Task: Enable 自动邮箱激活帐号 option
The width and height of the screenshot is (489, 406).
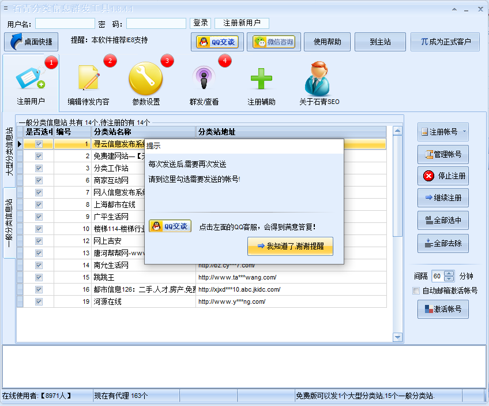Action: click(x=416, y=290)
